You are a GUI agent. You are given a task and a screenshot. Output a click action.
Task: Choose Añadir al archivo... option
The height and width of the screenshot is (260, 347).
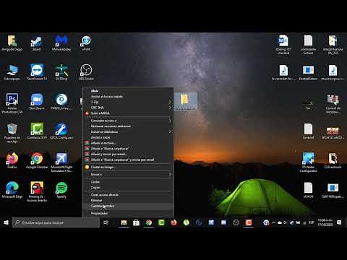(128, 143)
